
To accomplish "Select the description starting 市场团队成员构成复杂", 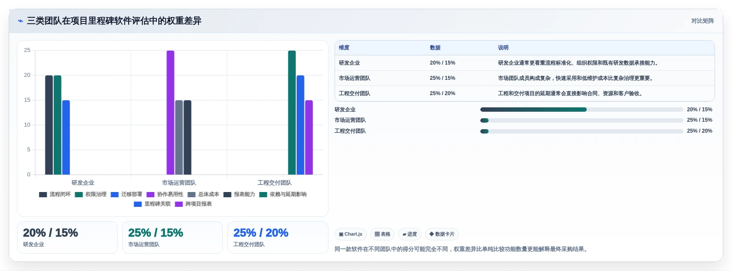I will pyautogui.click(x=575, y=79).
